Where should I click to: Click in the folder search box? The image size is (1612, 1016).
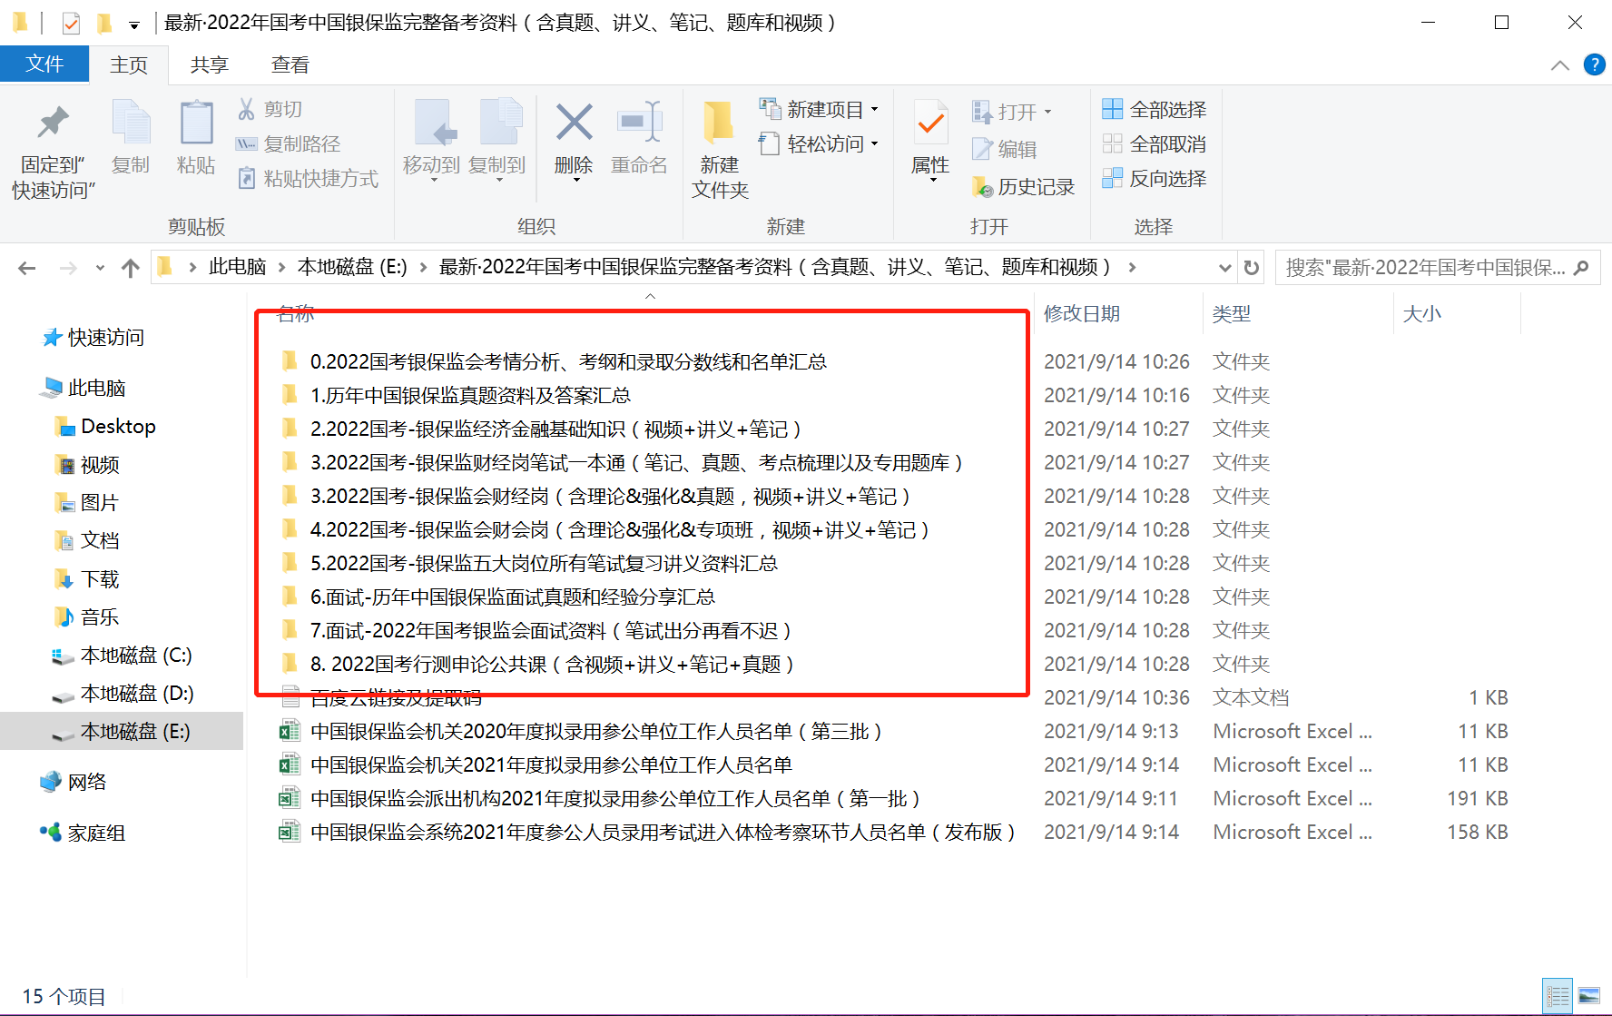pyautogui.click(x=1425, y=267)
